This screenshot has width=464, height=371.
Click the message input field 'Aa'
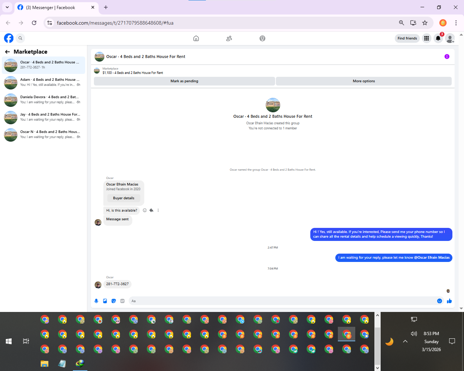[x=283, y=301]
